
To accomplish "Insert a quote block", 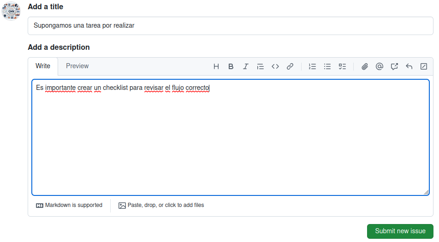I will 261,66.
